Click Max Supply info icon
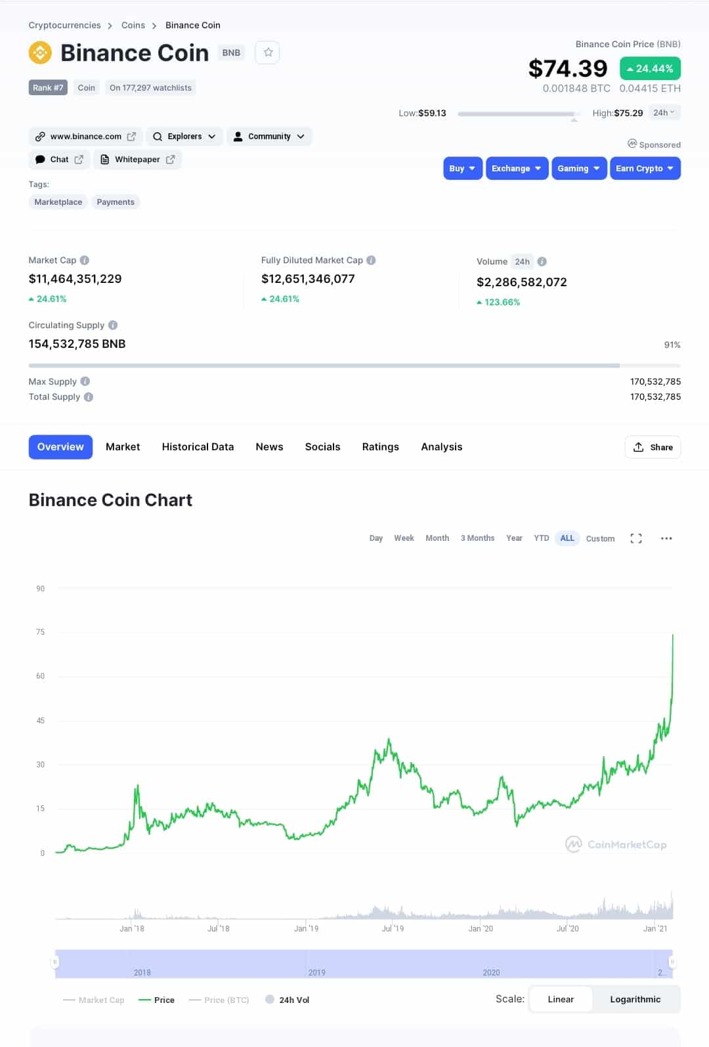 [85, 381]
